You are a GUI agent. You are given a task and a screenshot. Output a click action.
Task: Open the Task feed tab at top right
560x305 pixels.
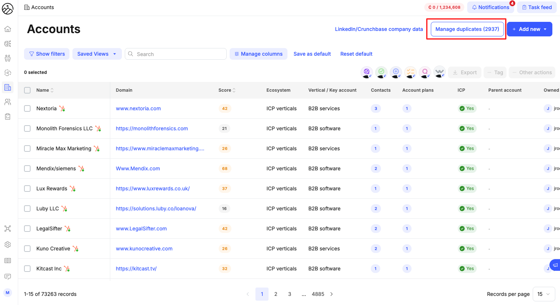point(537,7)
